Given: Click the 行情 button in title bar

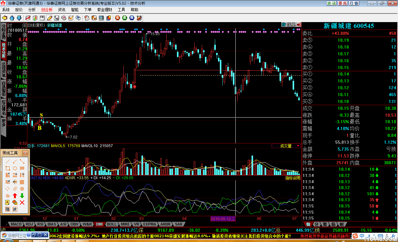Looking at the screenshot, I should (354, 3).
